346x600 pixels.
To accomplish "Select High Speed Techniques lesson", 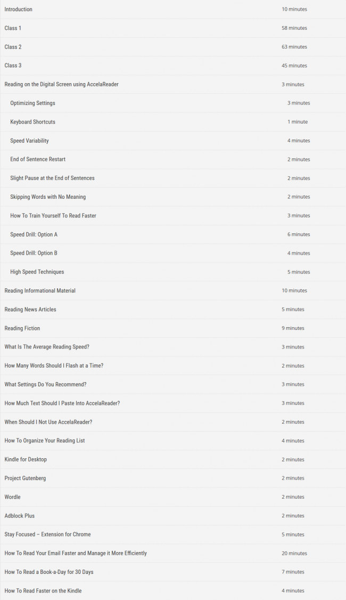I will [x=173, y=272].
